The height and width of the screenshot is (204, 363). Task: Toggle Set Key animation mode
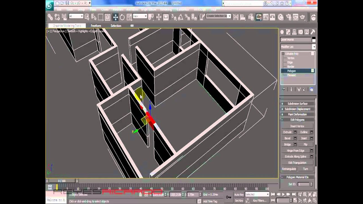point(239,201)
